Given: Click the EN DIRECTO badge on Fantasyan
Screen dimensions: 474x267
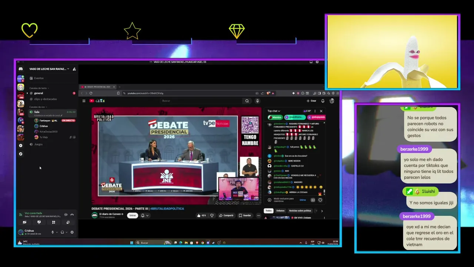Looking at the screenshot, I should coord(69,121).
